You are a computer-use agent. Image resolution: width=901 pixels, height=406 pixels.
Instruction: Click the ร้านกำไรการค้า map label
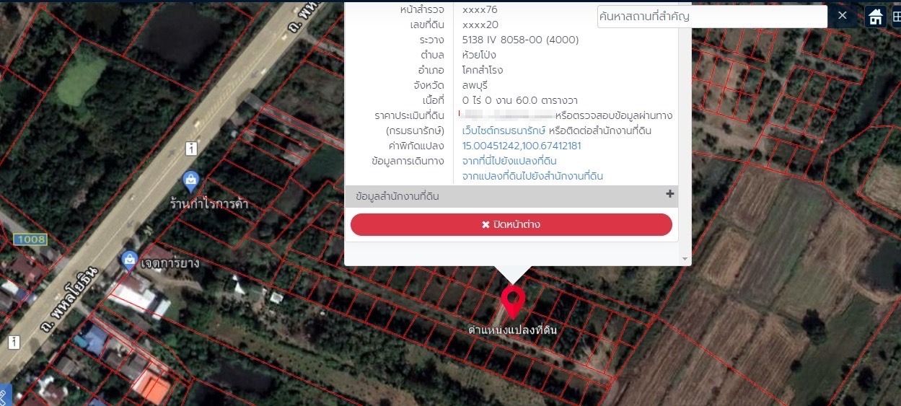(209, 203)
